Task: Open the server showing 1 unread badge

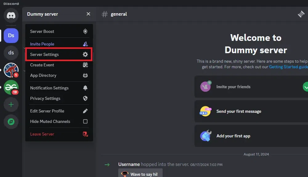Action: (x=11, y=70)
